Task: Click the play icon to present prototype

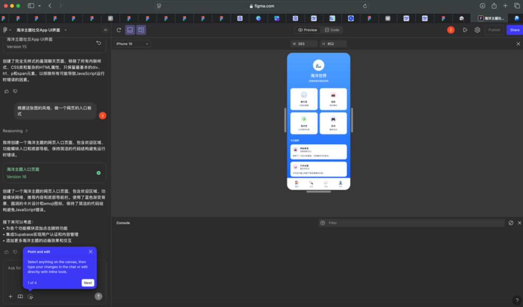Action: tap(465, 30)
